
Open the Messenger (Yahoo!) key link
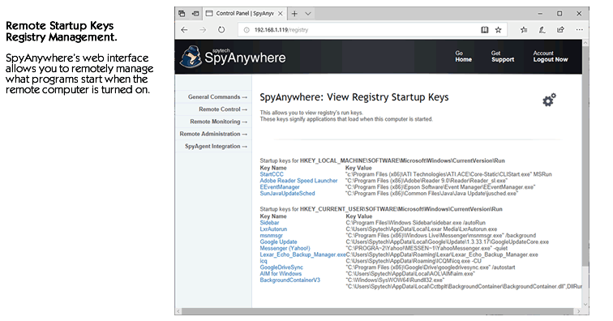tap(285, 248)
